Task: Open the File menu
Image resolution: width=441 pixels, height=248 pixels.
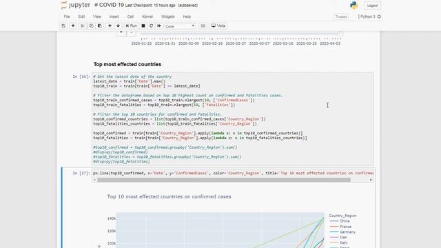Action: [67, 17]
